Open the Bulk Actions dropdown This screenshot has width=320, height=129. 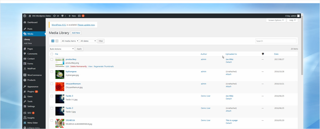pyautogui.click(x=62, y=49)
